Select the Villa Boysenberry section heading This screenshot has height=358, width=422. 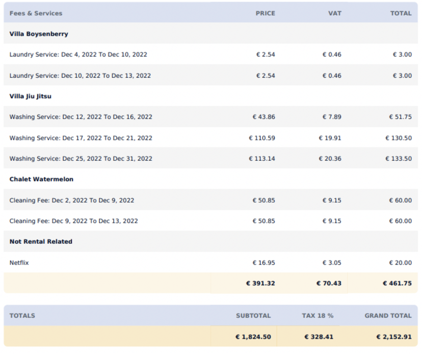click(38, 34)
